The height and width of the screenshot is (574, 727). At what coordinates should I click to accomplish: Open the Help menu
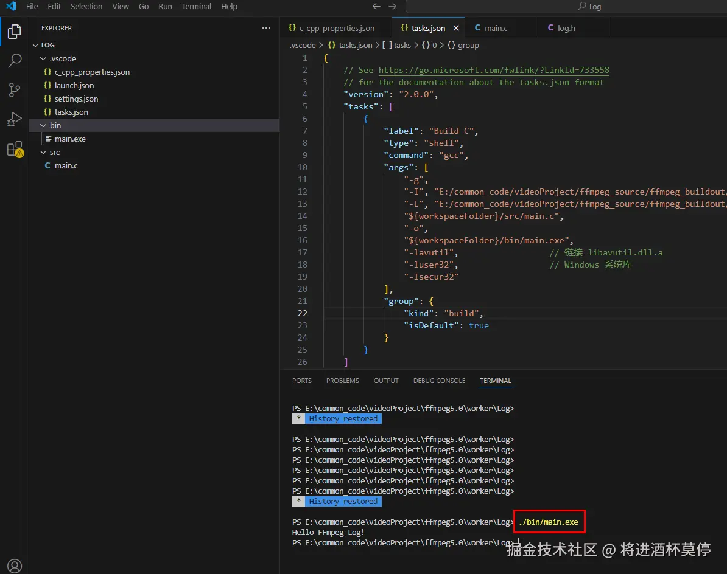[x=229, y=7]
